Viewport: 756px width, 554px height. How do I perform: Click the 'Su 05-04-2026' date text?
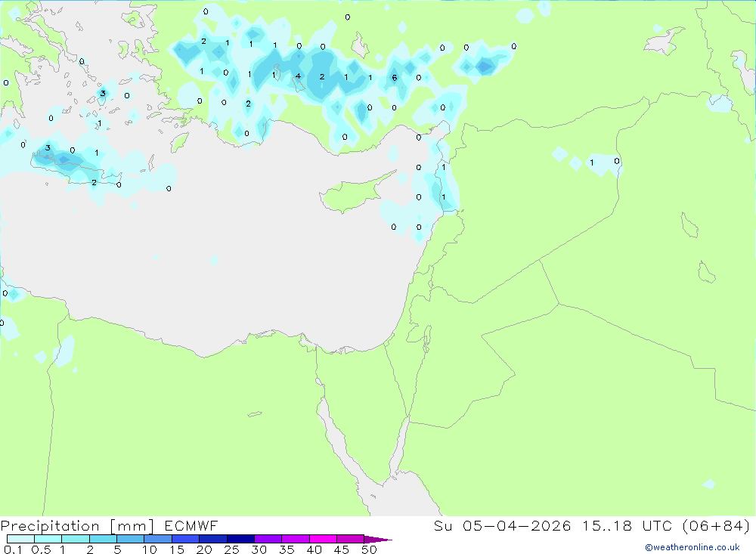coord(503,526)
